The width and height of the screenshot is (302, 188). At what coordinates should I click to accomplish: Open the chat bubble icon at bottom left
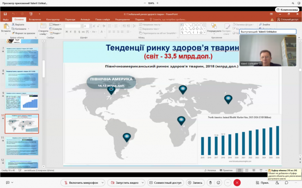click(x=8, y=182)
